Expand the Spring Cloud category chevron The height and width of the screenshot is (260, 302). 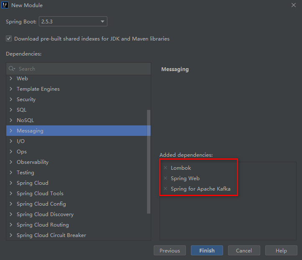tap(11, 183)
